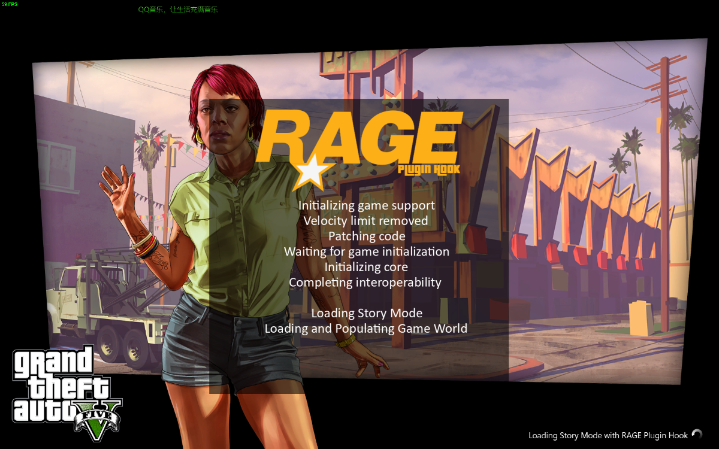The width and height of the screenshot is (719, 449).
Task: Click the small Plugin Hook logo text
Action: tap(429, 169)
